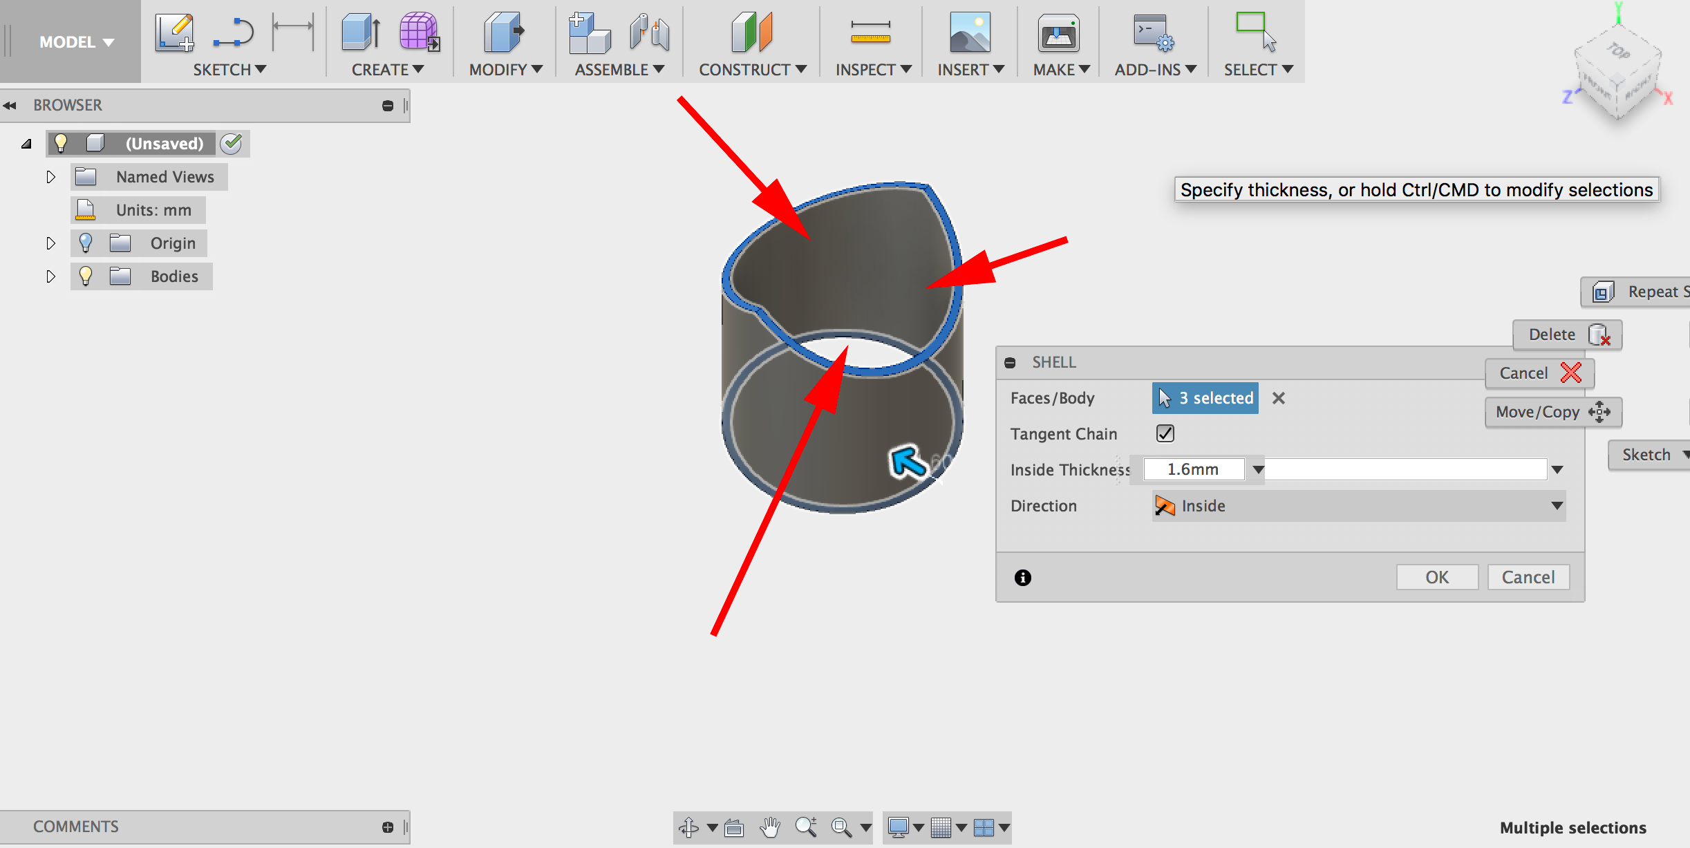Screen dimensions: 1690x848
Task: Expand the Bodies tree node
Action: 50,276
